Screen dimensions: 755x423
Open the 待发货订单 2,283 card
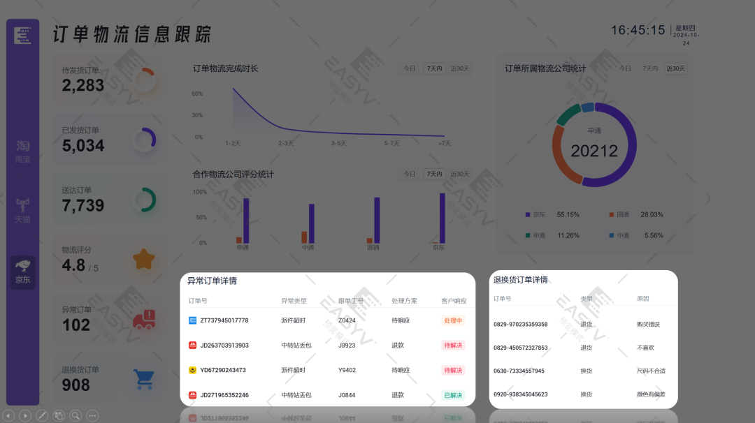110,80
